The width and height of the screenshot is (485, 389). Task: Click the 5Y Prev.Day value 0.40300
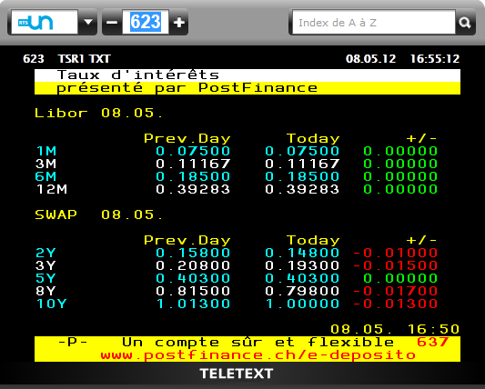[x=193, y=278]
